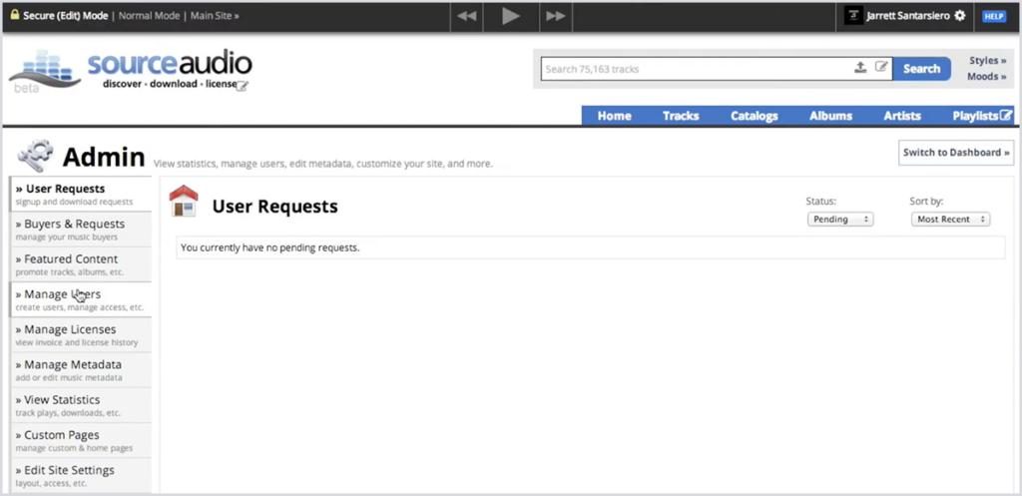Click the edit icon inside search field

(x=880, y=69)
